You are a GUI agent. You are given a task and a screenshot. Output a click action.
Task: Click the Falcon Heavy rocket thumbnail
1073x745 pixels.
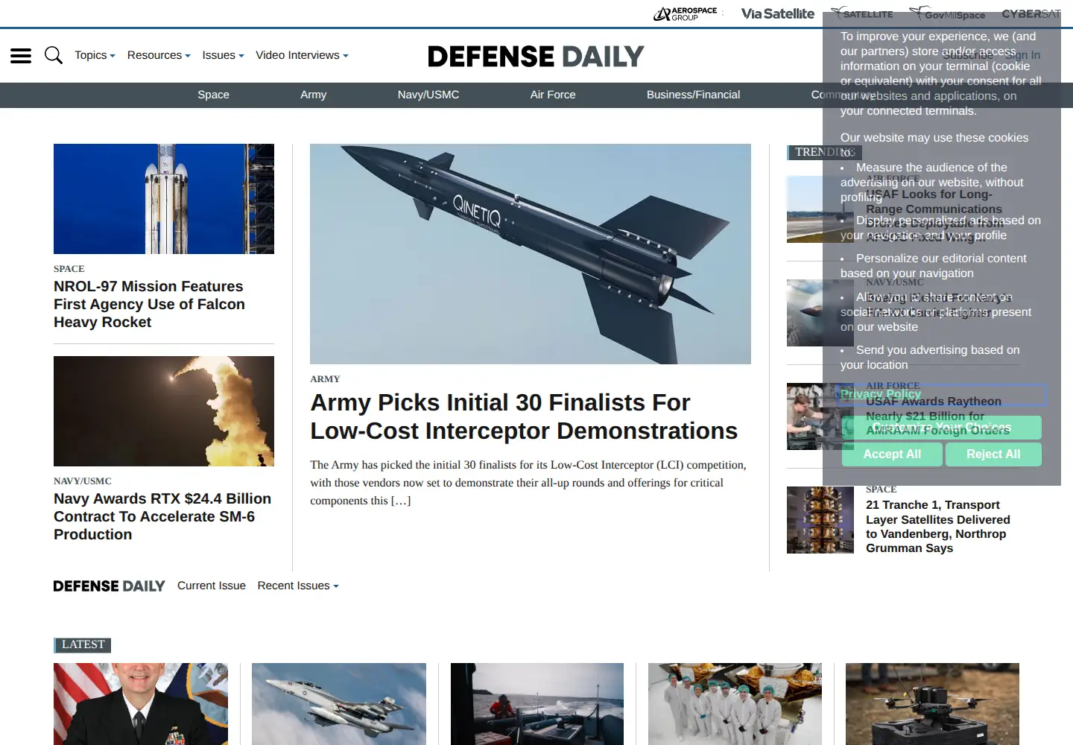[x=164, y=199]
